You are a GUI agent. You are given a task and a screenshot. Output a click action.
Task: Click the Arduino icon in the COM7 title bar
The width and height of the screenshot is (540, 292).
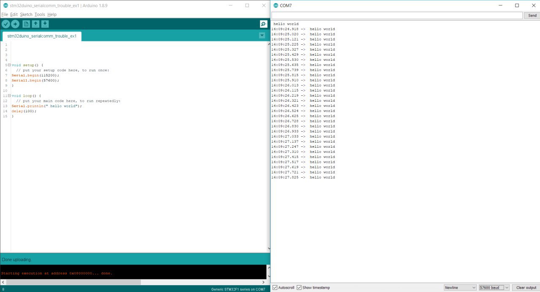point(275,5)
